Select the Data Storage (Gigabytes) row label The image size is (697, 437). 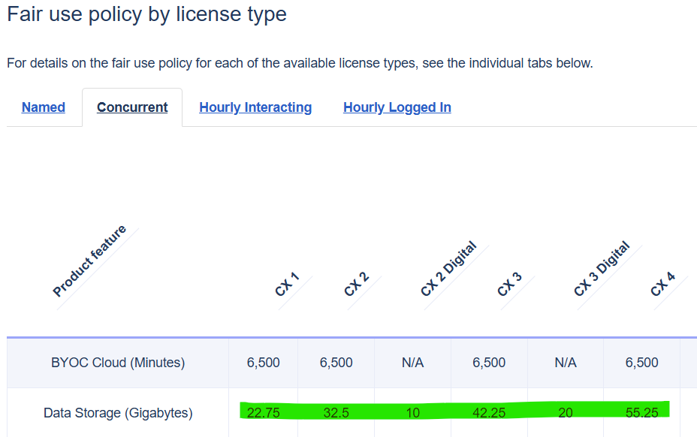tap(118, 413)
